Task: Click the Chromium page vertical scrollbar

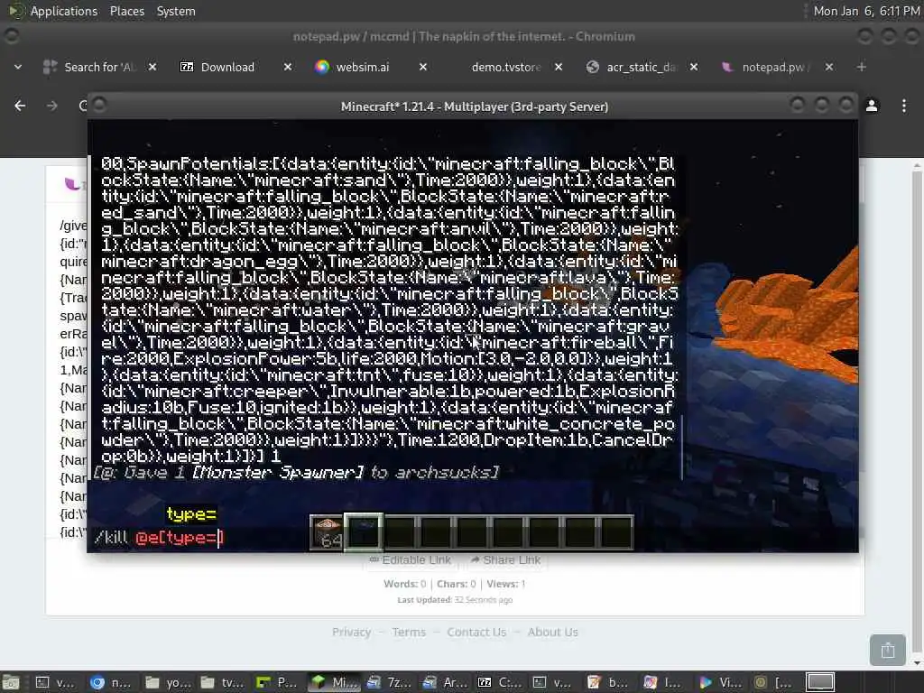Action: (917, 412)
